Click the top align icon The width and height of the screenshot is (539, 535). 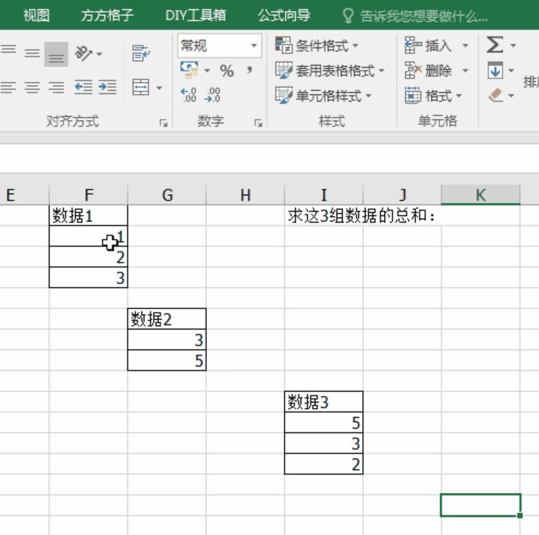point(8,49)
